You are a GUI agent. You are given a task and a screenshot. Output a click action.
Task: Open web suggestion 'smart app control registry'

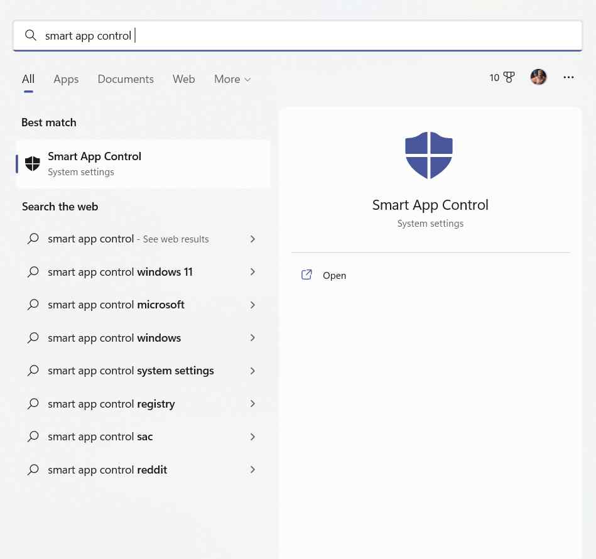click(x=143, y=404)
